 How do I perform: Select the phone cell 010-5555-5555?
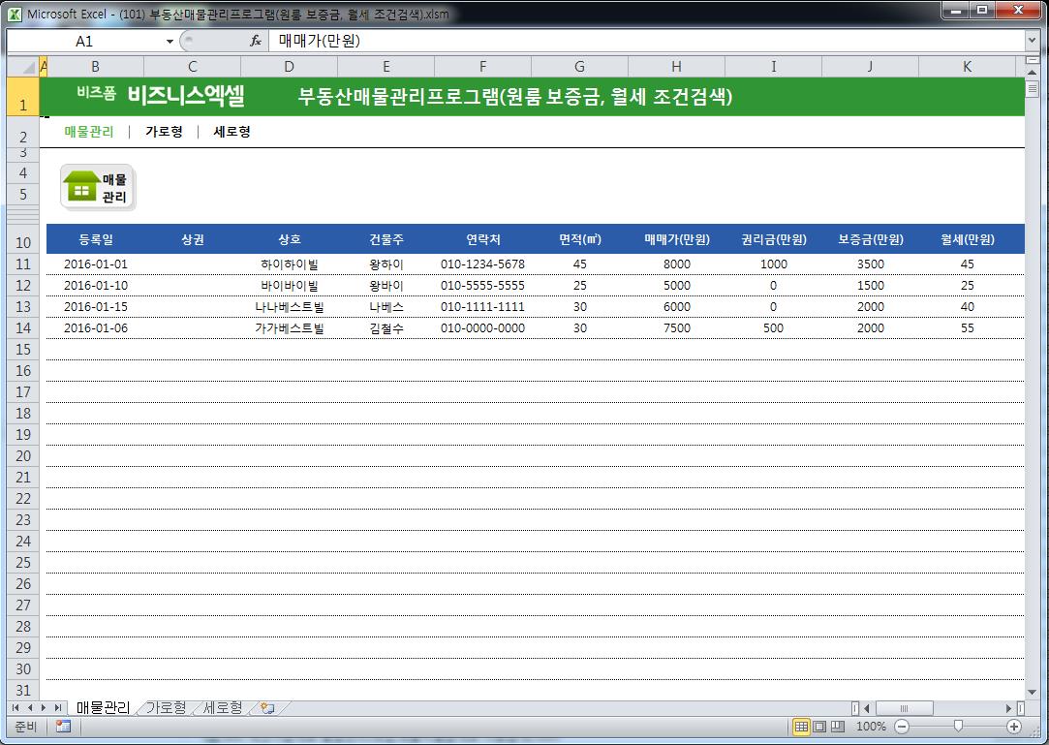483,285
